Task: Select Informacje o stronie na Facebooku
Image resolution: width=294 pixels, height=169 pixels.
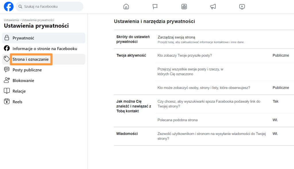Action: click(x=45, y=49)
